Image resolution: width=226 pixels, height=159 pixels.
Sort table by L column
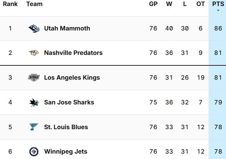185,4
